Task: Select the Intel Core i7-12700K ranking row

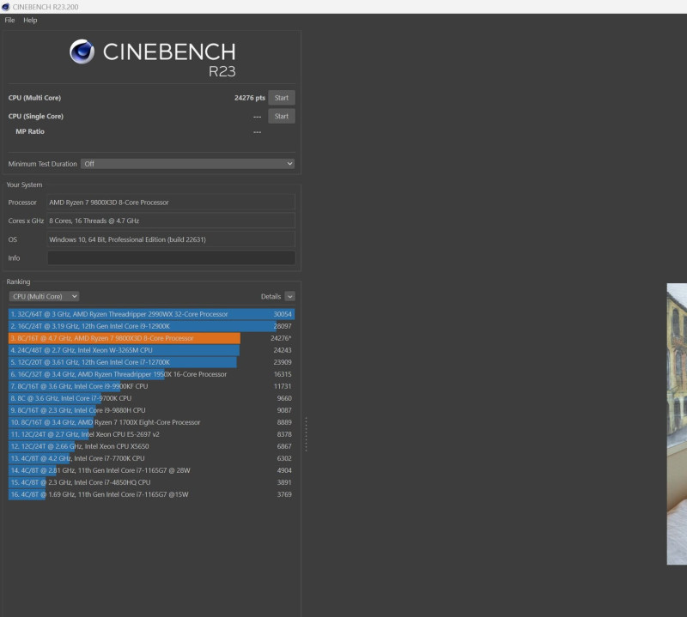Action: click(x=152, y=362)
